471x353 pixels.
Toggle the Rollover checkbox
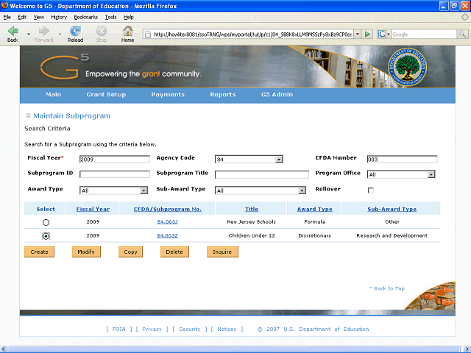[x=371, y=190]
